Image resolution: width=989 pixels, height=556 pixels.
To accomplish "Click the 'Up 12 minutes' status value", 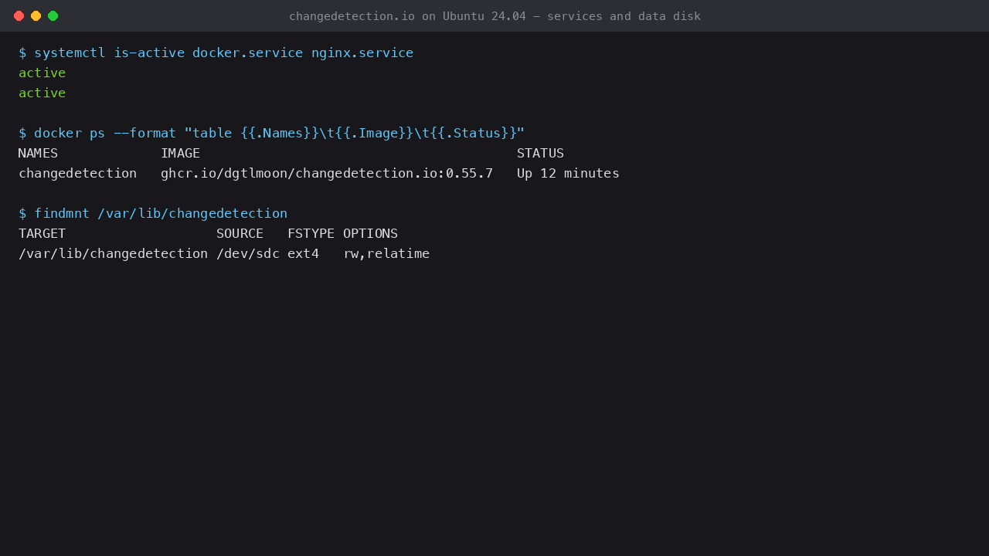I will click(x=569, y=173).
